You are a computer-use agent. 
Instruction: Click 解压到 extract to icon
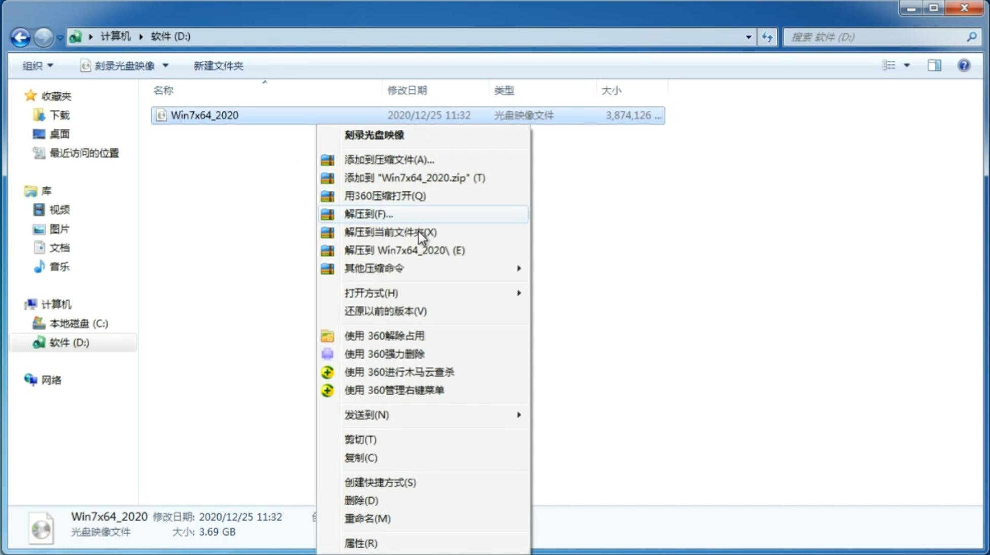point(328,214)
